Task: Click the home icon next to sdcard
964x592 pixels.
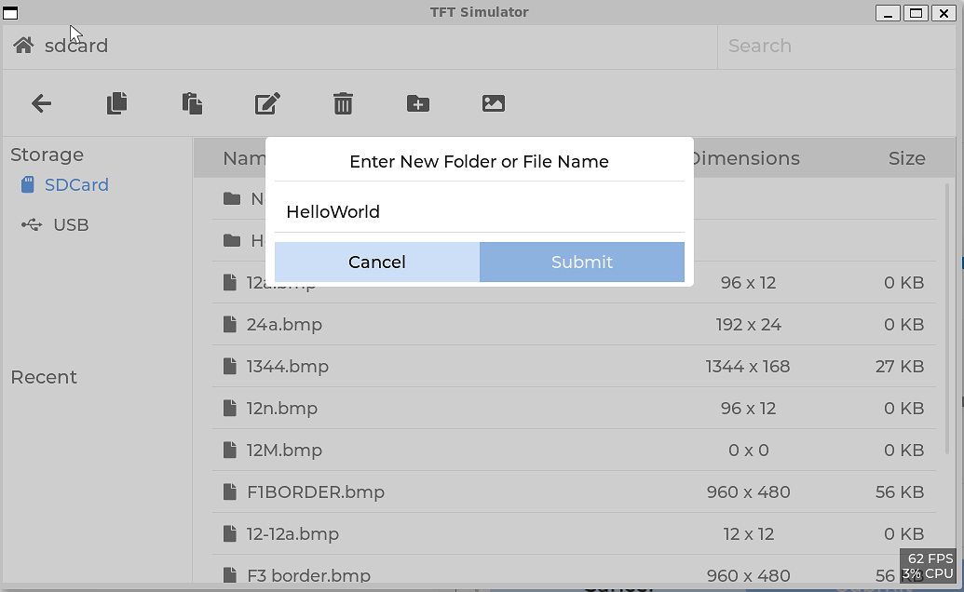Action: coord(22,45)
